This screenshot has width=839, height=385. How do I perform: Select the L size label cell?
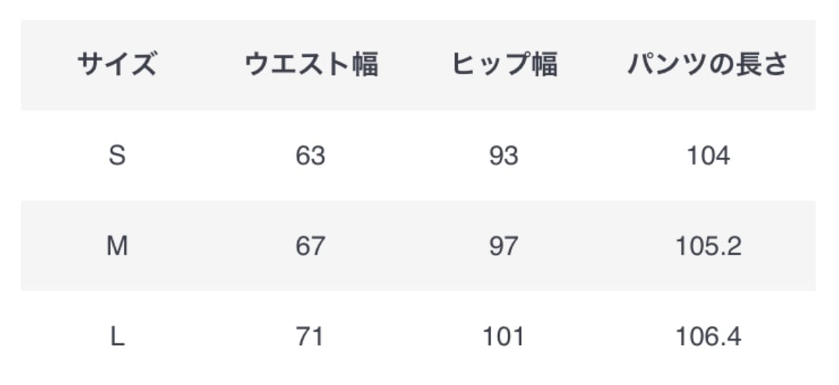(x=117, y=337)
